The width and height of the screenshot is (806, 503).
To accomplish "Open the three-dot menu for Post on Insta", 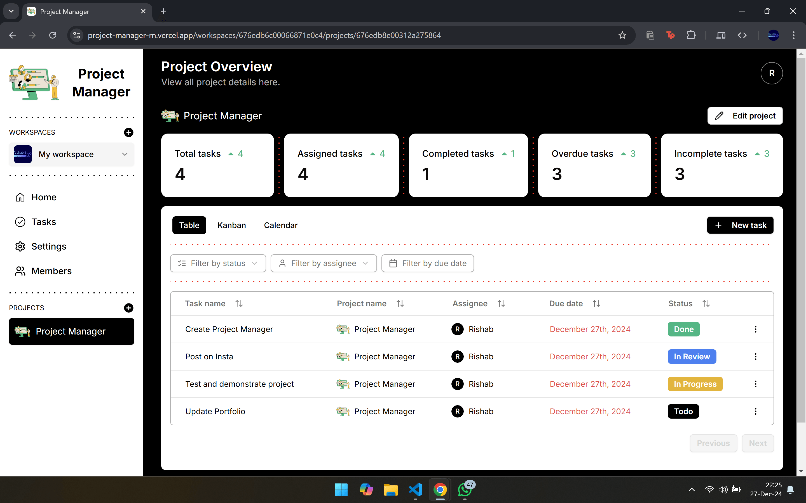I will point(755,357).
